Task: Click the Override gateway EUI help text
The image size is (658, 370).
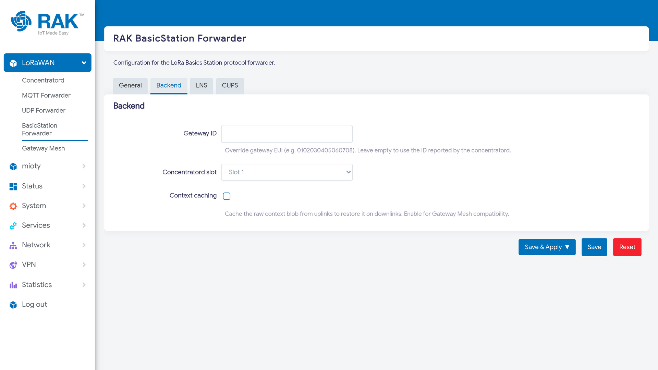Action: (368, 150)
